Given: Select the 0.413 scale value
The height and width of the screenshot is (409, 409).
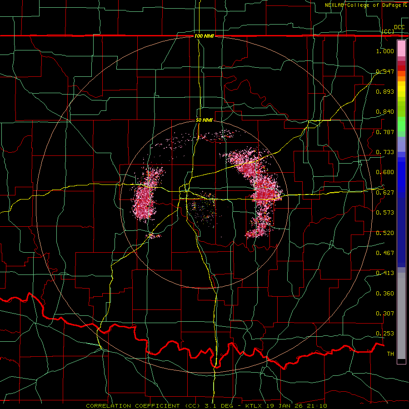Looking at the screenshot, I should coord(385,273).
